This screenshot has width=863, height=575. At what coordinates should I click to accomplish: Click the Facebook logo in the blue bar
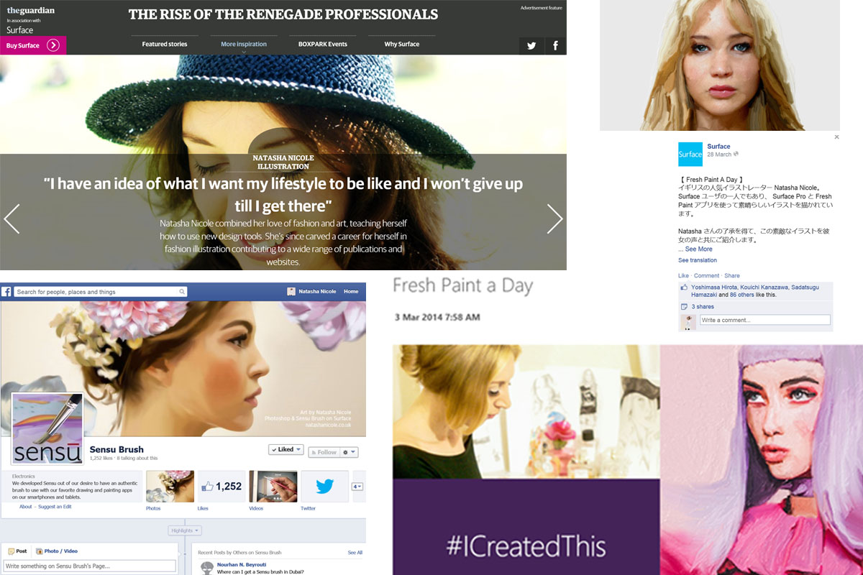coord(6,292)
